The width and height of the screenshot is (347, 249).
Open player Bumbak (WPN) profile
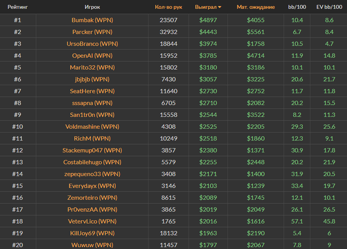pyautogui.click(x=92, y=20)
